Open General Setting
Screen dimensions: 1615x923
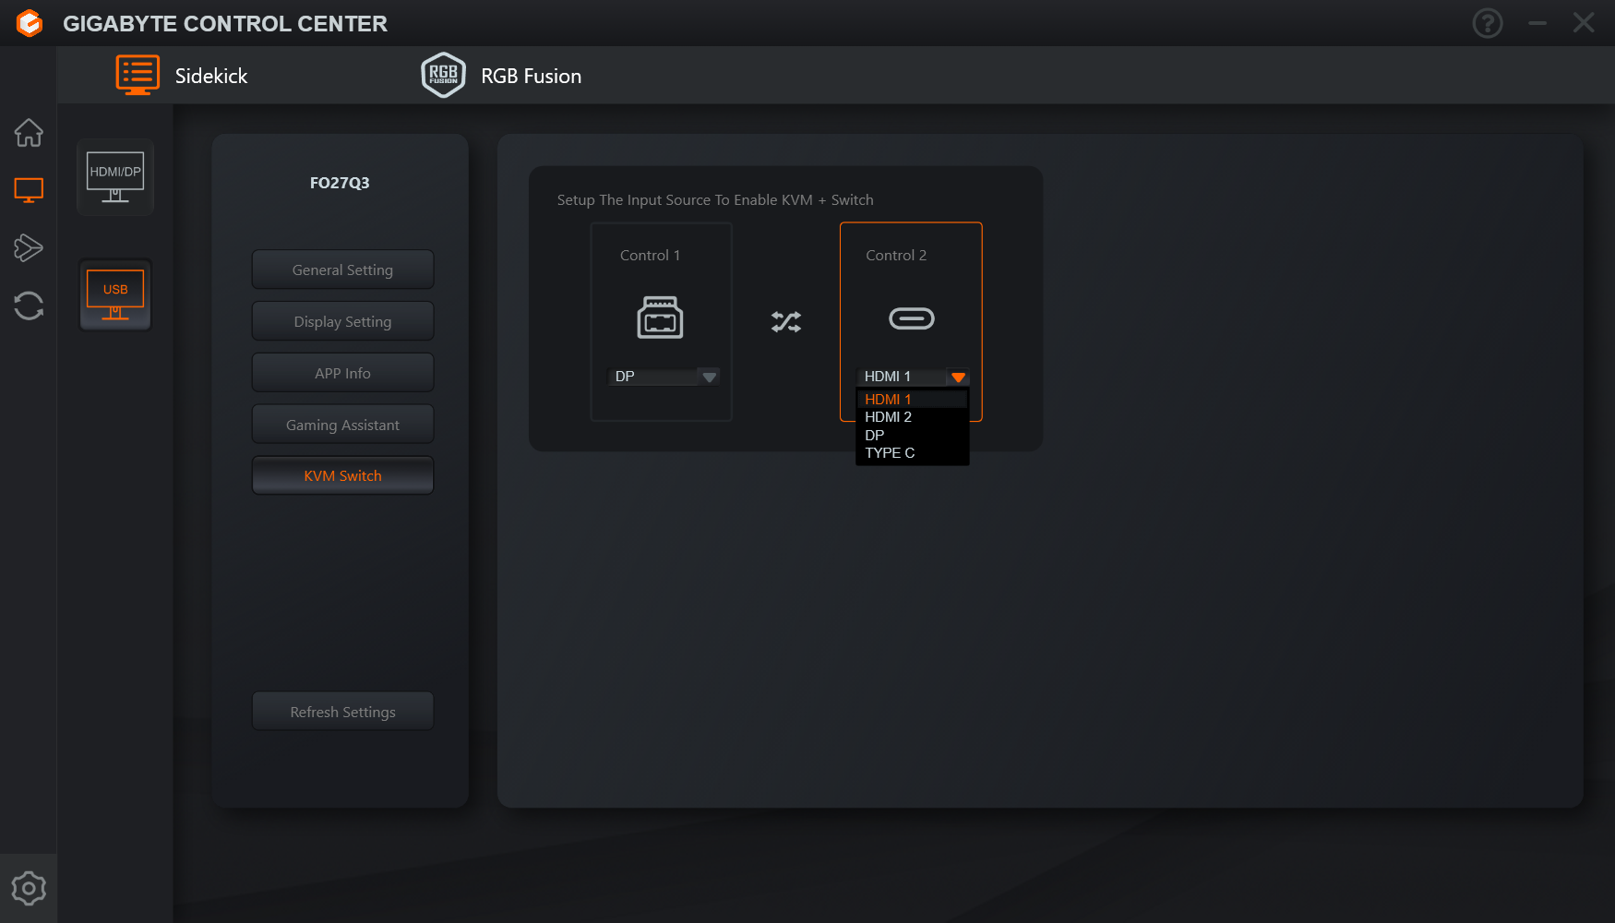pos(342,270)
